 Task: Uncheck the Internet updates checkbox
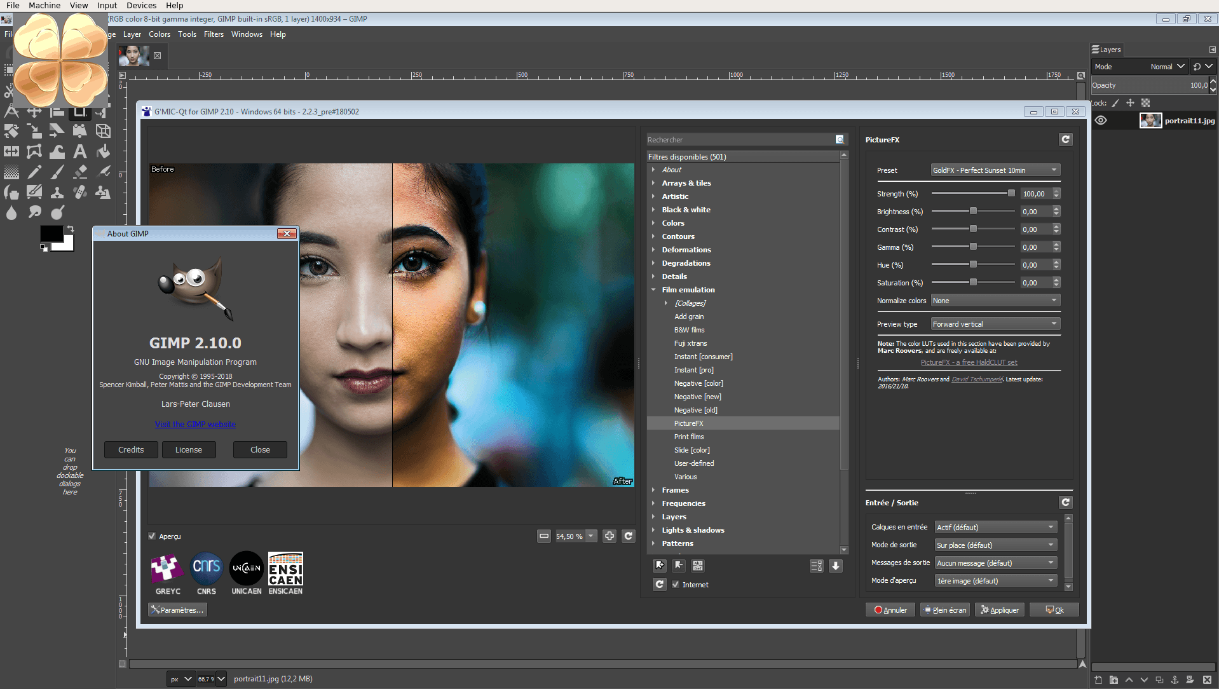click(676, 584)
